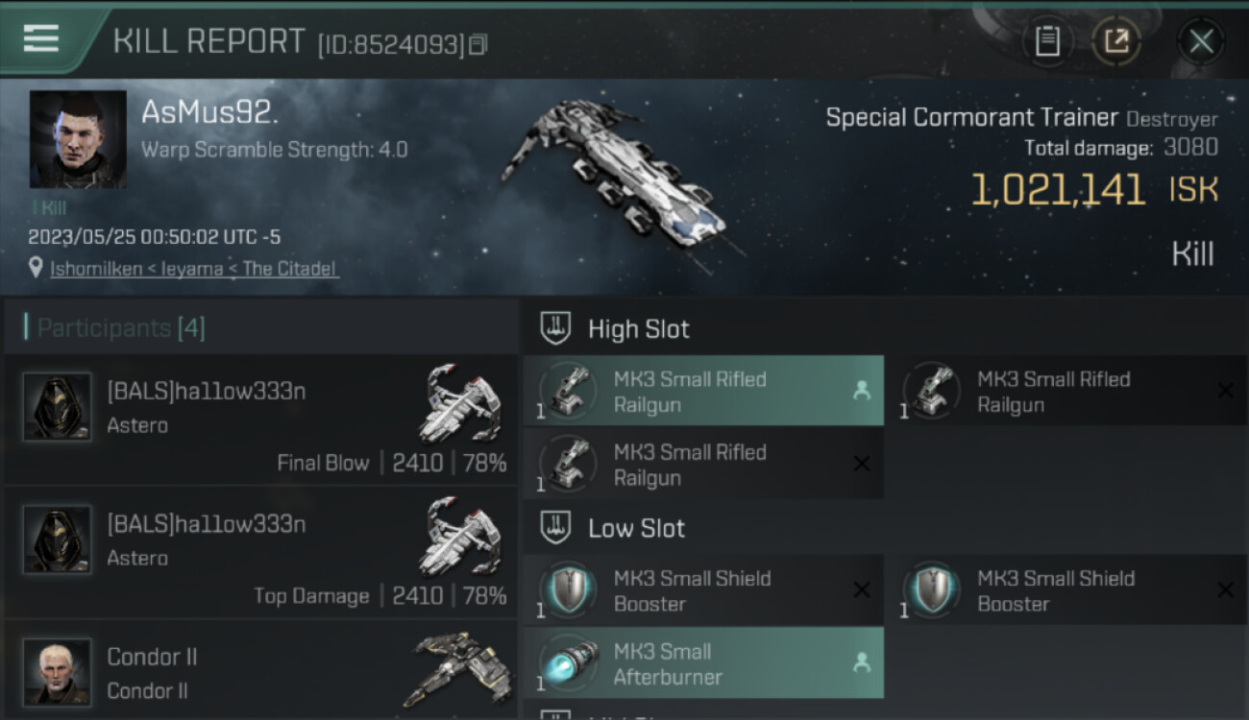
Task: View Condor II pilot portrait
Action: (58, 672)
